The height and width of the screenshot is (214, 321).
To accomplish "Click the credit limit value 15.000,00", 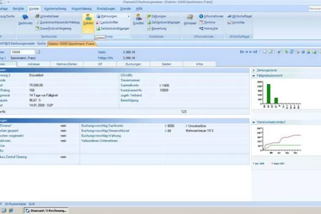I will 36,85.
